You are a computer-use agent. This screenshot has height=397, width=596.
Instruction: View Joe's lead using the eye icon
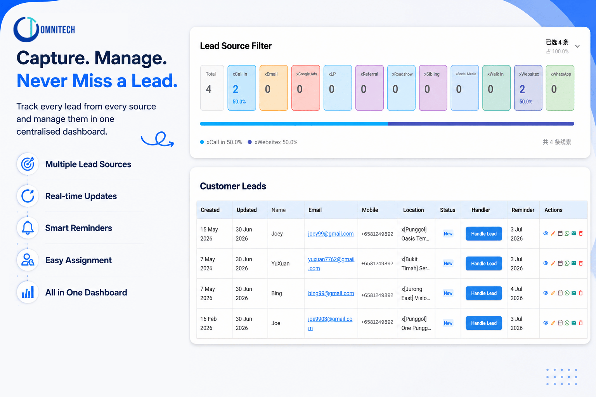pyautogui.click(x=546, y=323)
